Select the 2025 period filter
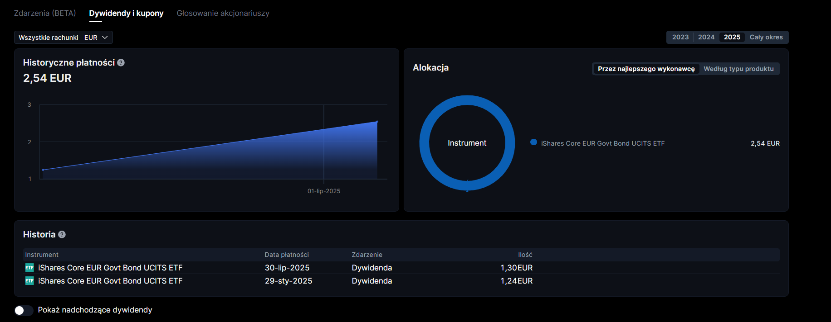This screenshot has height=322, width=831. 732,37
